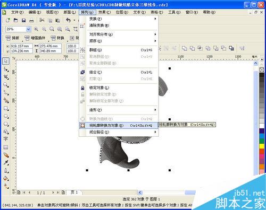Viewport: 266px width, 210px height.
Task: Pick the white swatch in the color palette
Action: tap(262, 126)
